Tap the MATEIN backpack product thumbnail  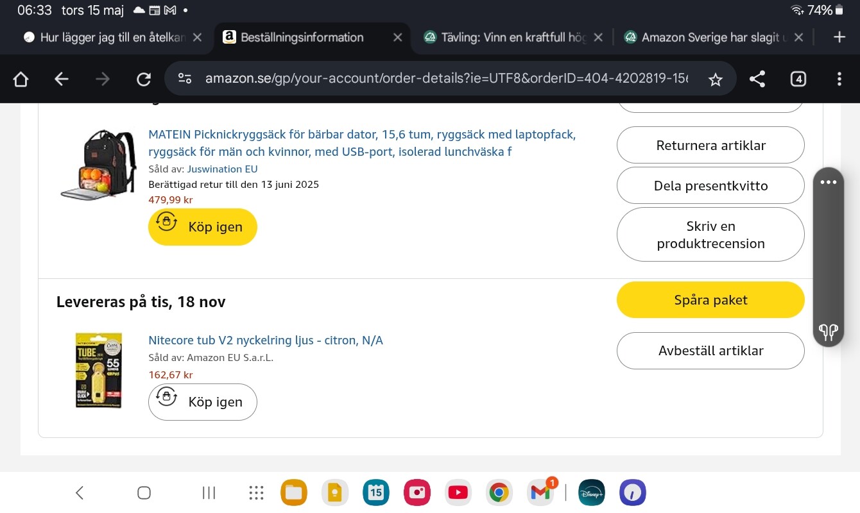tap(97, 164)
